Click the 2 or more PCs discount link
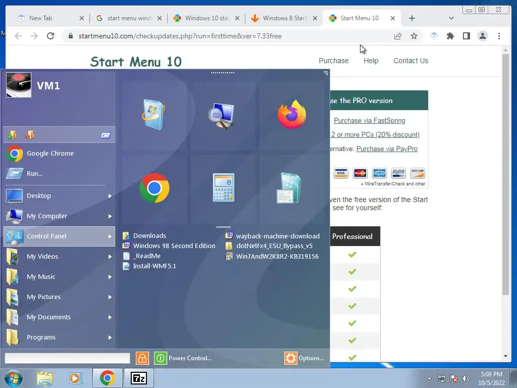 375,134
